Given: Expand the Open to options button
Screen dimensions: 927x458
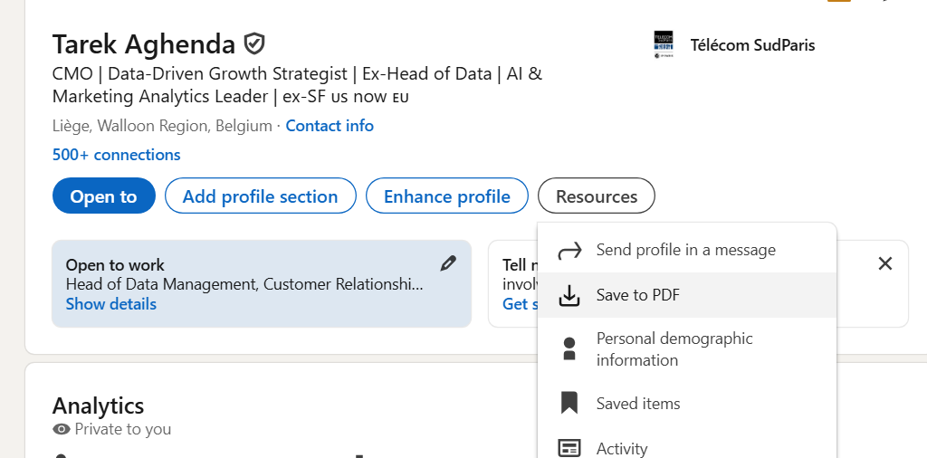Looking at the screenshot, I should [104, 196].
